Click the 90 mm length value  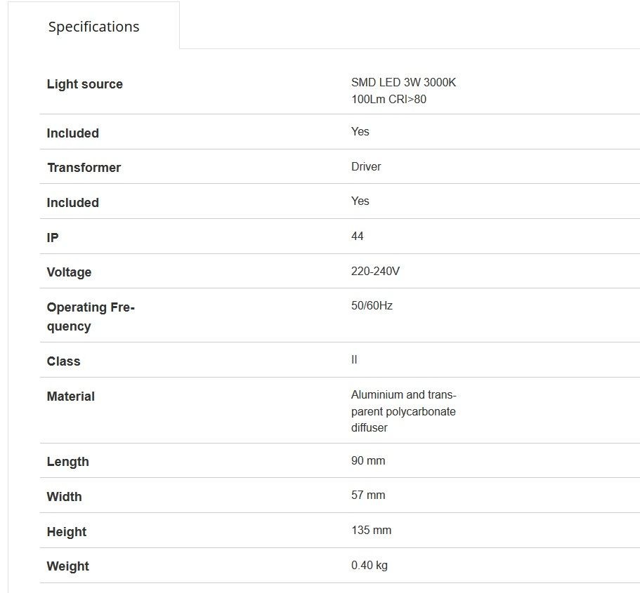coord(368,460)
